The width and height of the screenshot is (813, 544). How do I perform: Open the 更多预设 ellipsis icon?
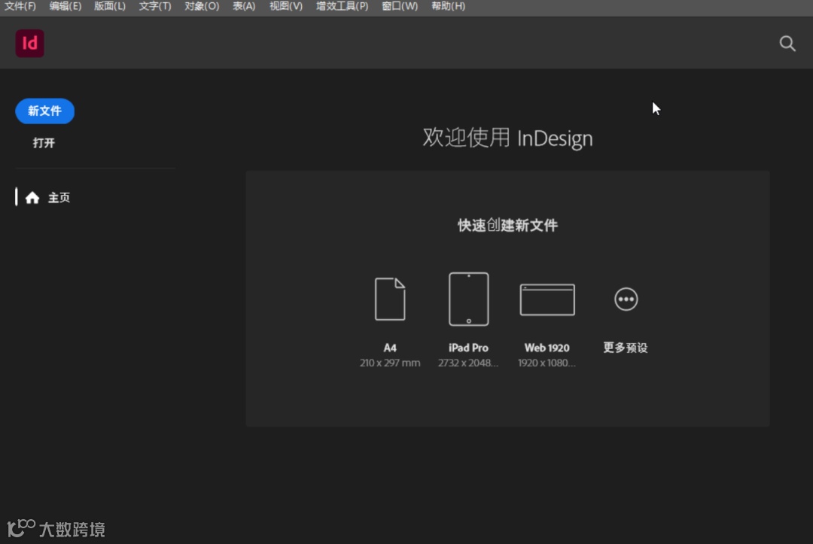pos(626,299)
